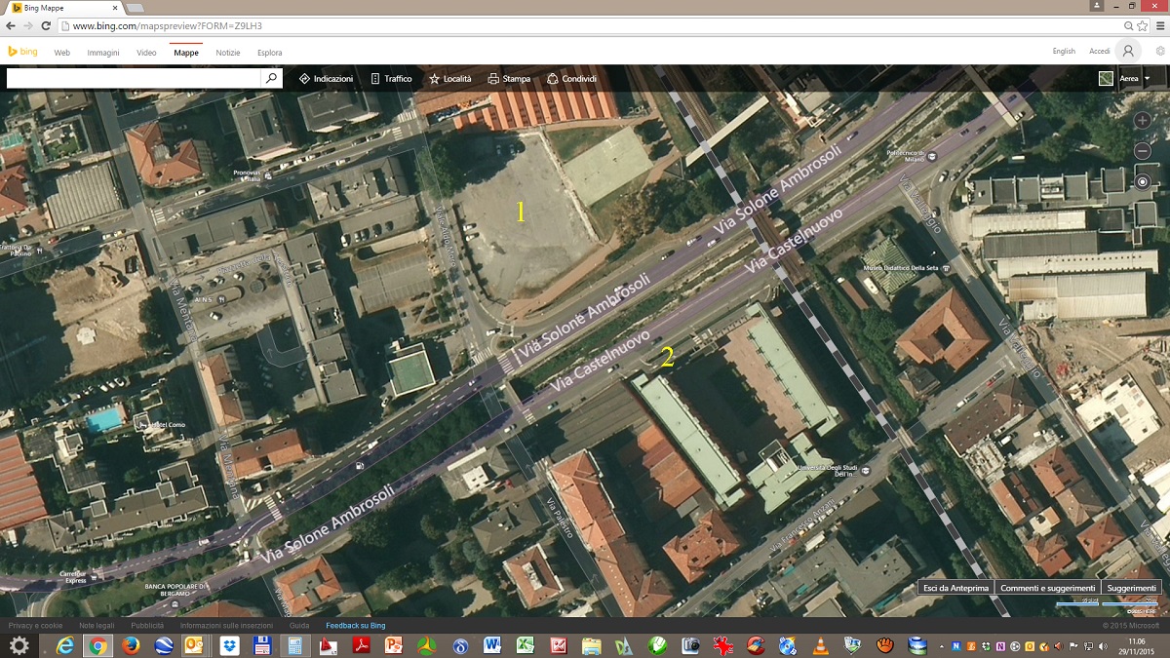The height and width of the screenshot is (658, 1170).
Task: Click the Pubblicità footer link
Action: [147, 625]
